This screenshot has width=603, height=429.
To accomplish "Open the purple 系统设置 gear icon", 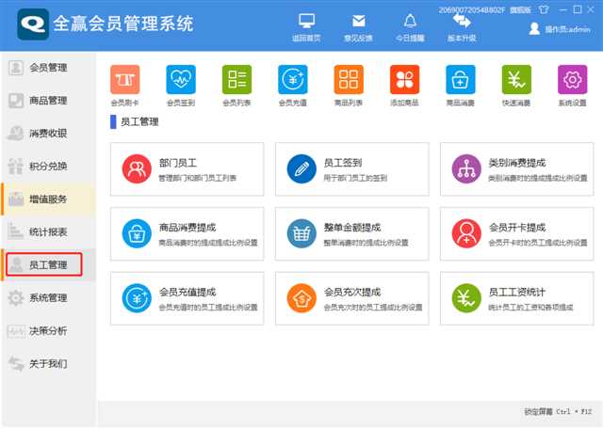I will [x=572, y=80].
